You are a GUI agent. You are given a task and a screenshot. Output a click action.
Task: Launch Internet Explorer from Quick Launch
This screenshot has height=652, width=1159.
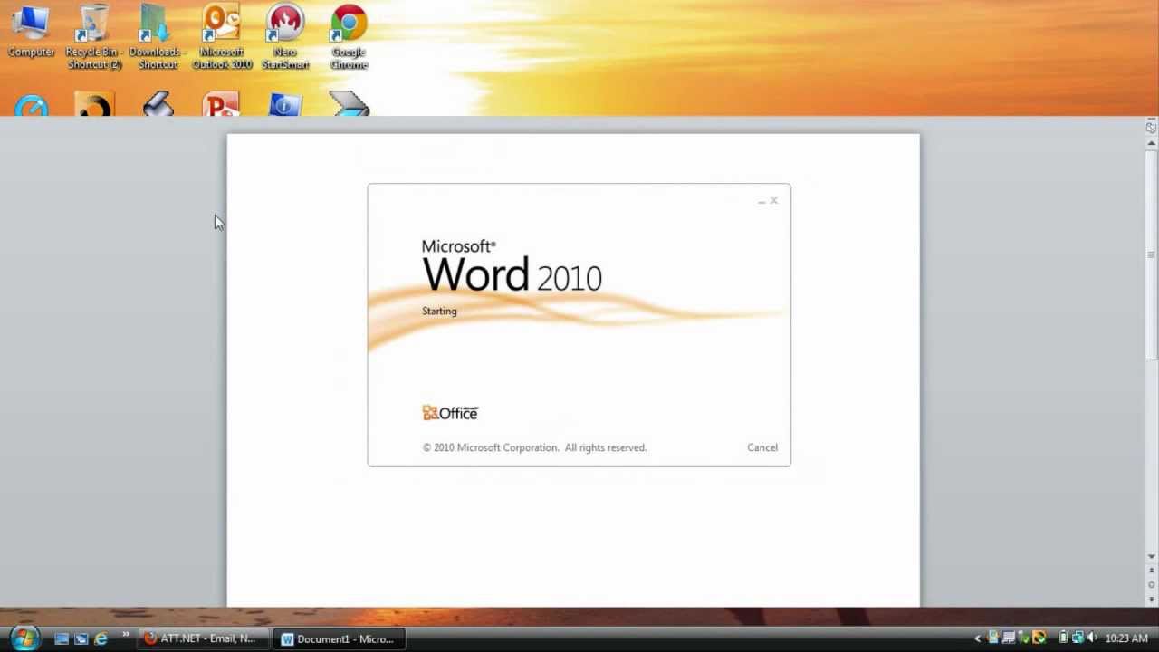click(x=101, y=638)
